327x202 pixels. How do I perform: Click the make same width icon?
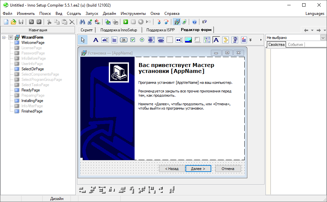[x=102, y=190]
